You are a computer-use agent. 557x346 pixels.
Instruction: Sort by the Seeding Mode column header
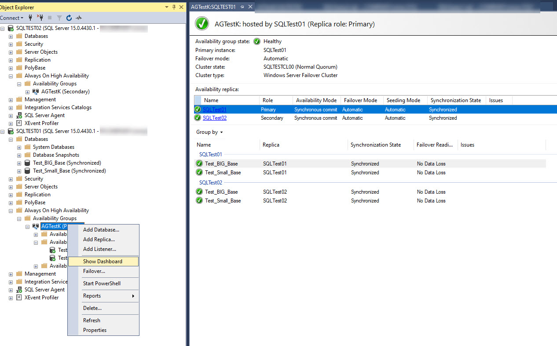[x=405, y=100]
